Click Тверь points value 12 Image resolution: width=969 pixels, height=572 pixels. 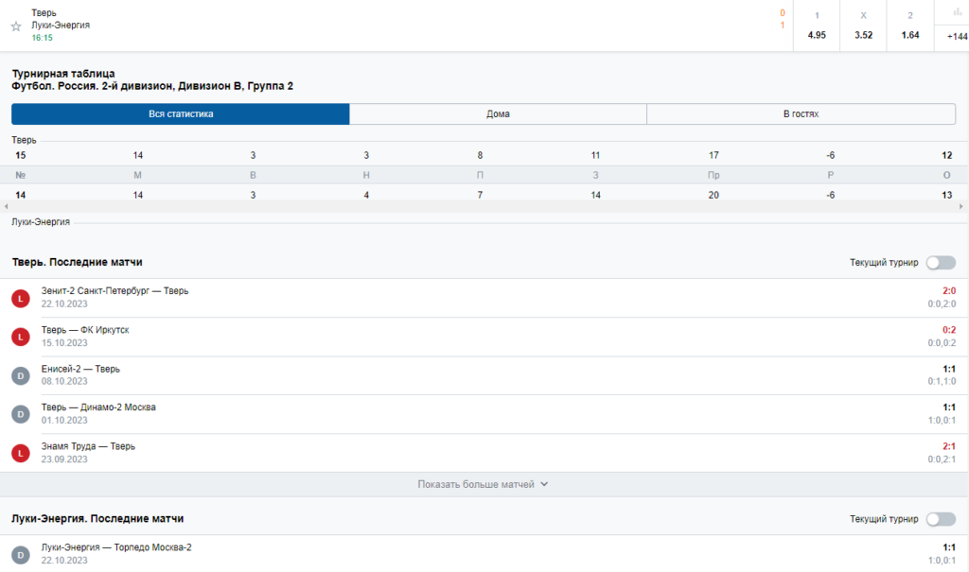pyautogui.click(x=946, y=156)
